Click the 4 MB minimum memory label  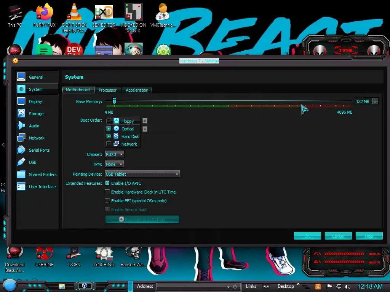click(109, 112)
